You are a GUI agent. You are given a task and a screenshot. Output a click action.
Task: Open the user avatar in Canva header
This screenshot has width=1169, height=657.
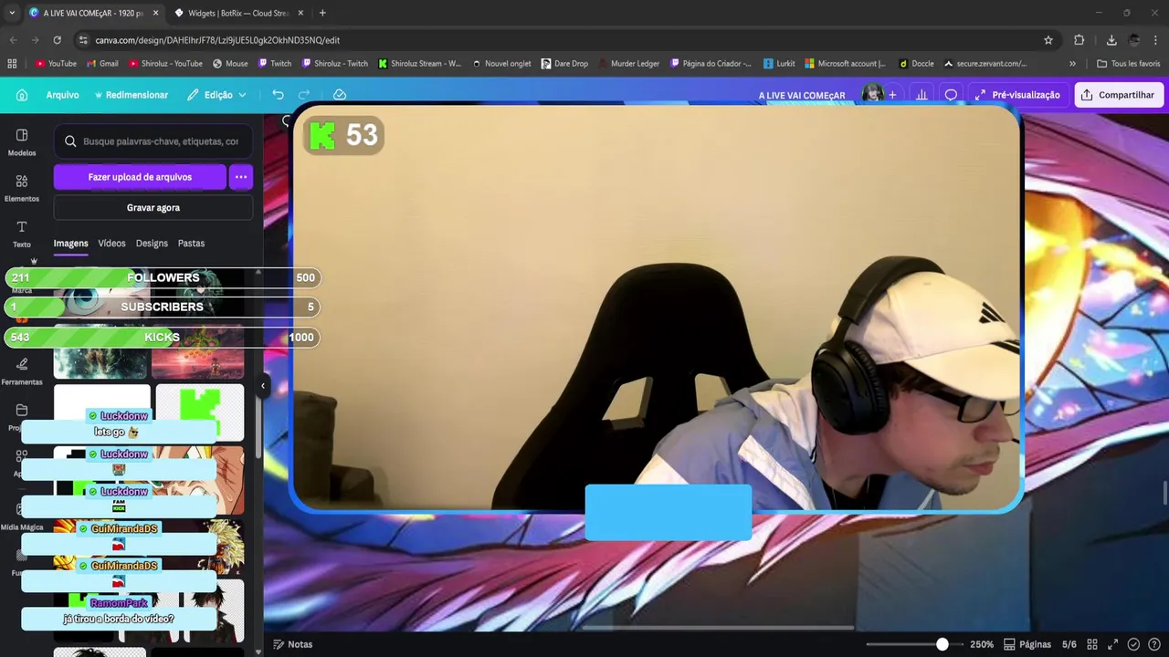871,94
